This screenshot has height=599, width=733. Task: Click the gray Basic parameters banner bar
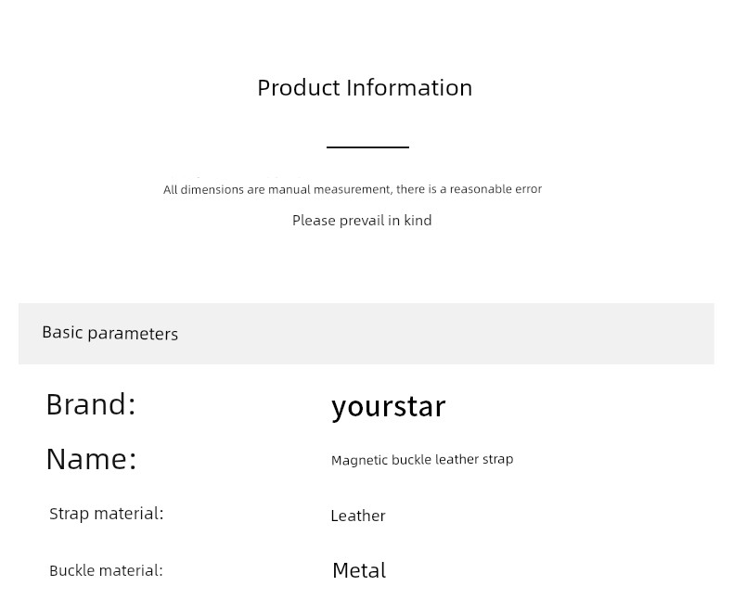[366, 334]
